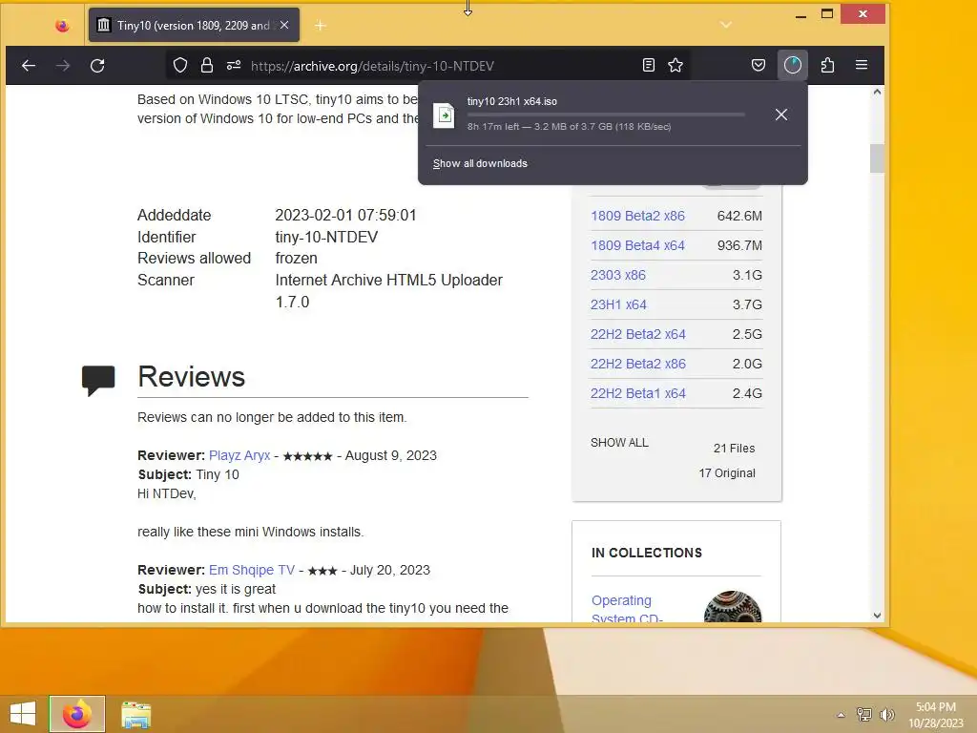Click the page scrollbar up arrow

878,92
